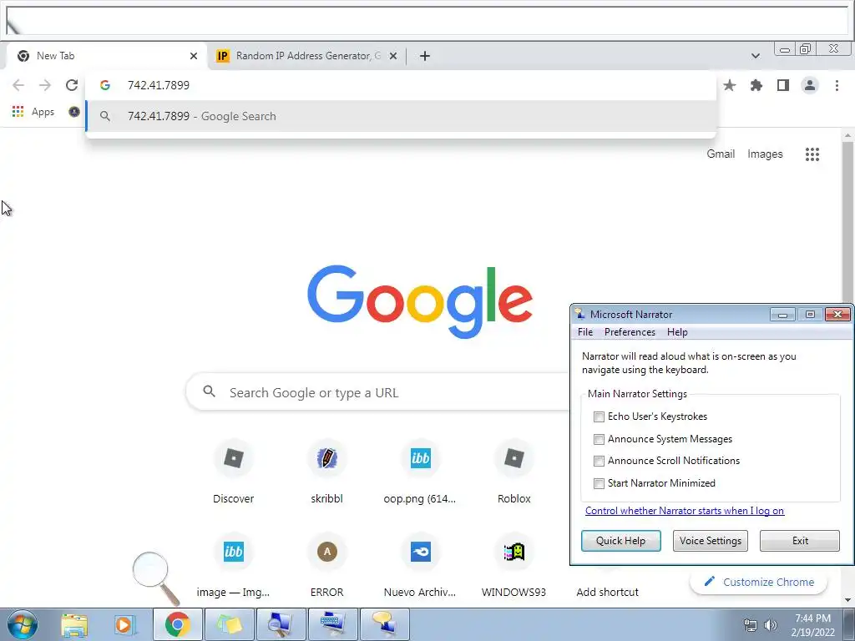
Task: Open the Images link
Action: point(765,154)
